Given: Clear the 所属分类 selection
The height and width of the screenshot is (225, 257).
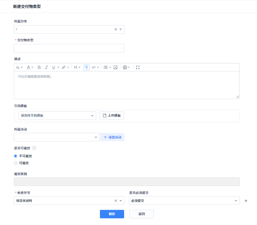Looking at the screenshot, I should pos(116,29).
